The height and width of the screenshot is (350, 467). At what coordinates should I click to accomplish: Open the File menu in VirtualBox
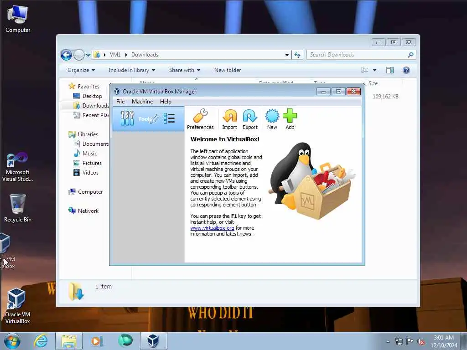pyautogui.click(x=120, y=102)
